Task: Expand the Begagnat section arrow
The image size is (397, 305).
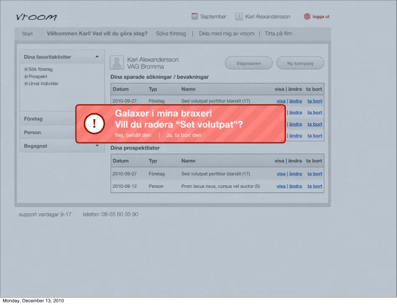Action: [x=97, y=146]
